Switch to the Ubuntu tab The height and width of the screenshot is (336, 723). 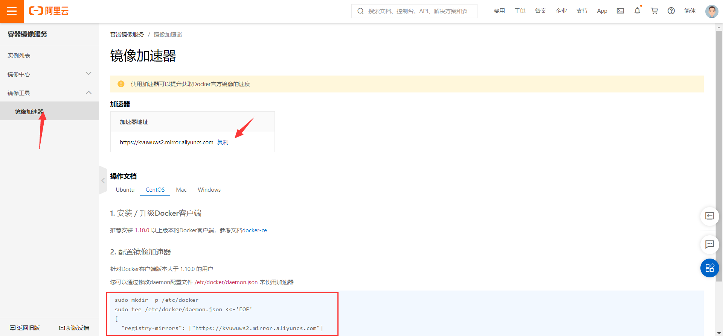click(125, 190)
